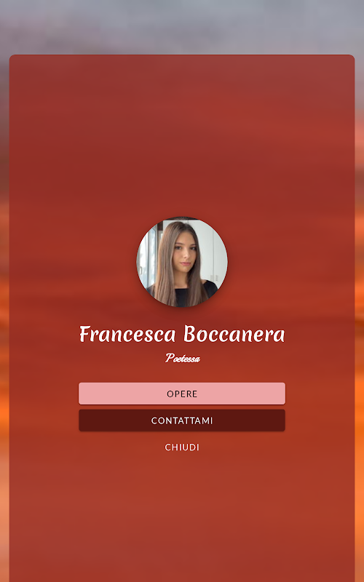The image size is (364, 582).
Task: View the poet's works via pink button
Action: click(x=182, y=394)
